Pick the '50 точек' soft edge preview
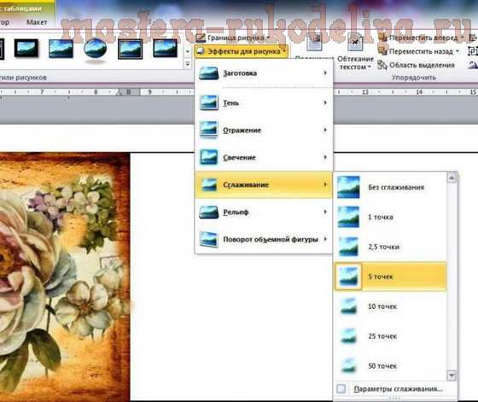Screen dimensions: 478x402 (x=348, y=366)
